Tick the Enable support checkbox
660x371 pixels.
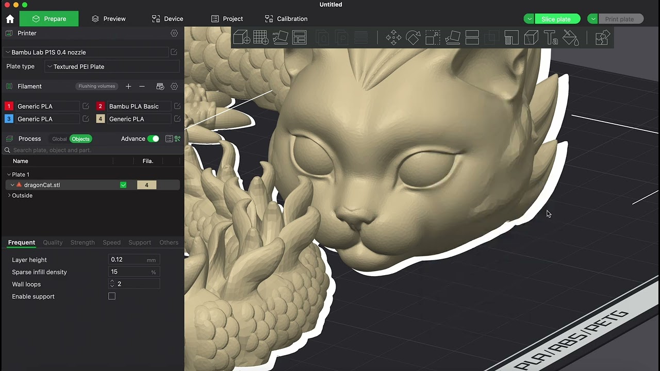tap(112, 296)
